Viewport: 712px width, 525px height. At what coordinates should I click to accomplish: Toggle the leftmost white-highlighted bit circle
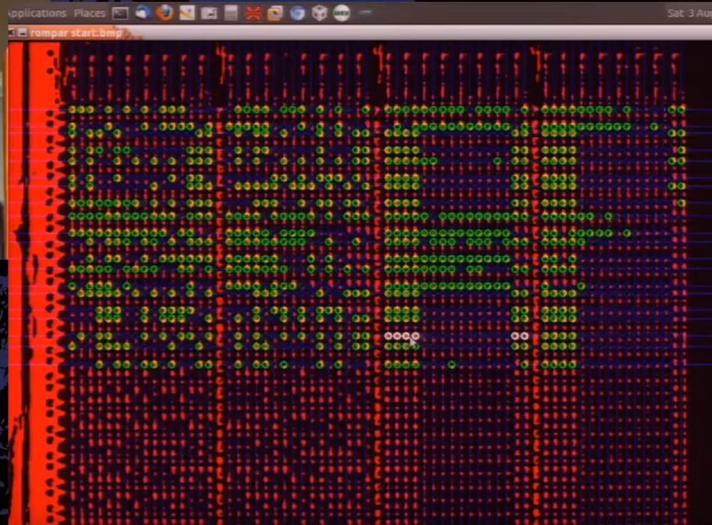(388, 336)
